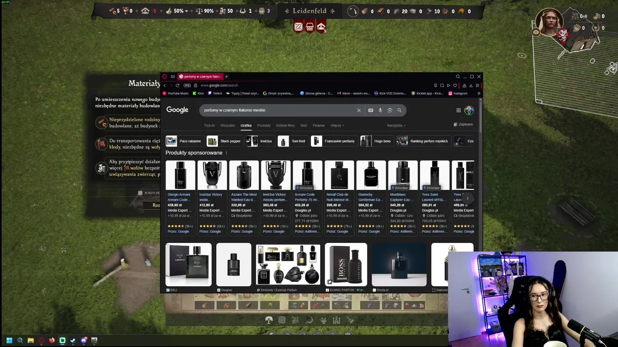Expand the Więcej dropdown
The height and width of the screenshot is (347, 618).
[337, 125]
